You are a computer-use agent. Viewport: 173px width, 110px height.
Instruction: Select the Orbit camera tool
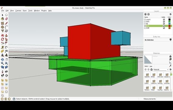pyautogui.click(x=2, y=60)
